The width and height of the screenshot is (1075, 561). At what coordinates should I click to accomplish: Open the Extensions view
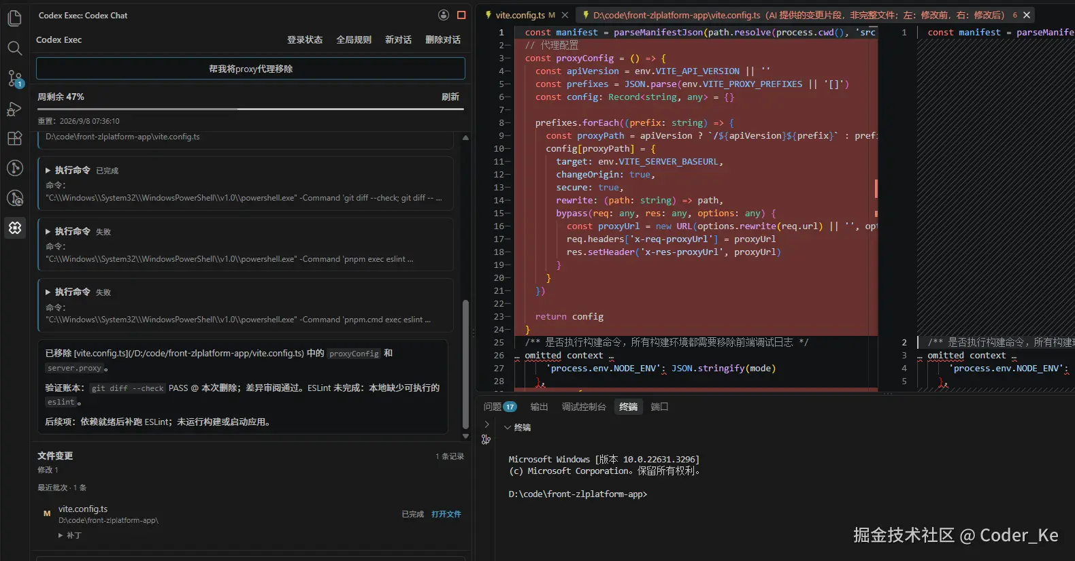coord(14,138)
